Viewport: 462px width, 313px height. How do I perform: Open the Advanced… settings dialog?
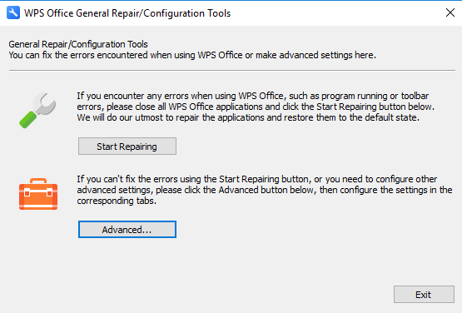click(127, 229)
